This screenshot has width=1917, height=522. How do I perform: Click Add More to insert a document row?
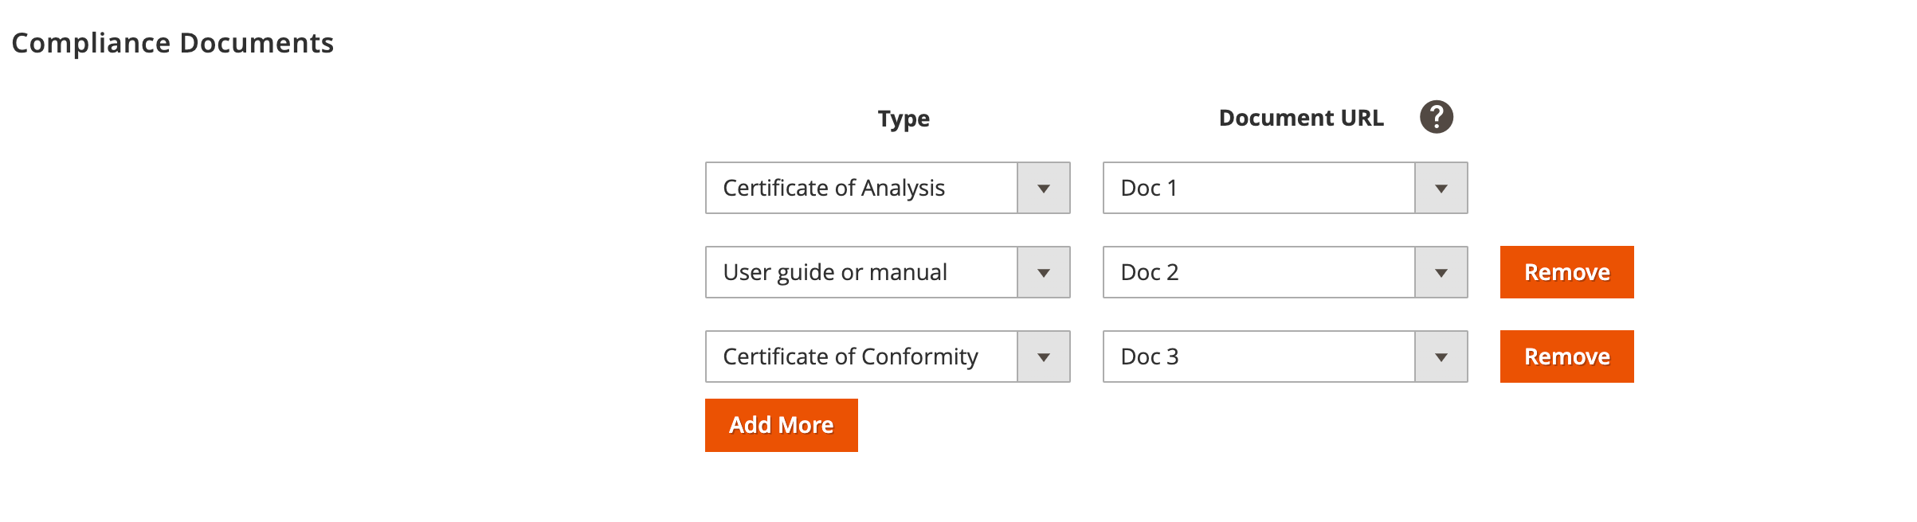(x=781, y=424)
